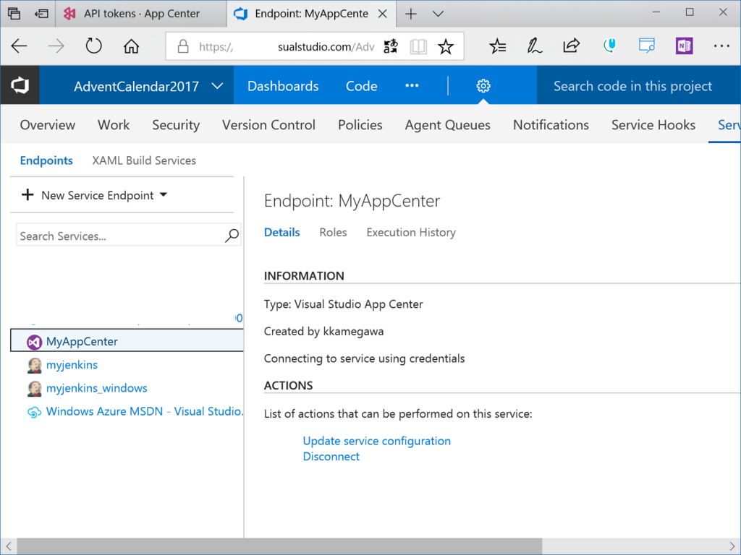Viewport: 741px width, 555px height.
Task: Click the mouse extension icon
Action: [x=609, y=46]
